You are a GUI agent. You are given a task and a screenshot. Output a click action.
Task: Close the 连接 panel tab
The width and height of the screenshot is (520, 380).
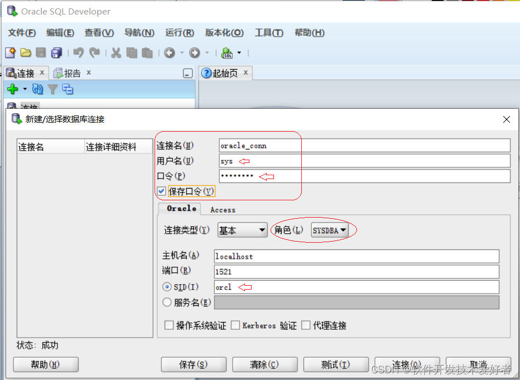click(42, 73)
